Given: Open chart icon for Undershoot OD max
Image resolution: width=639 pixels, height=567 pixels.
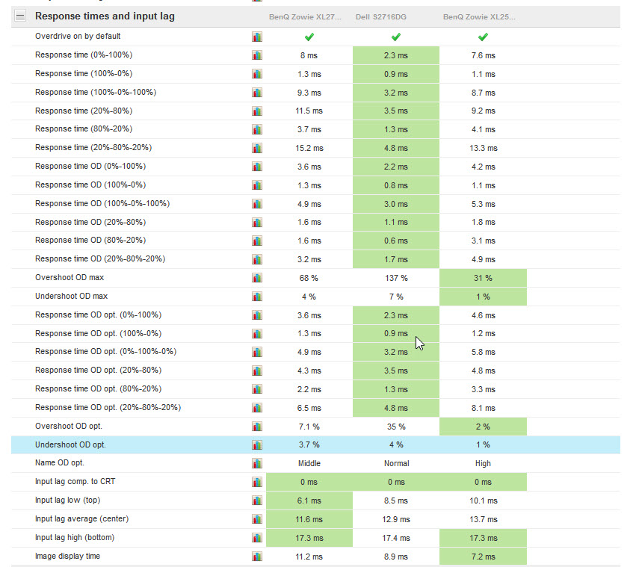Looking at the screenshot, I should click(257, 297).
